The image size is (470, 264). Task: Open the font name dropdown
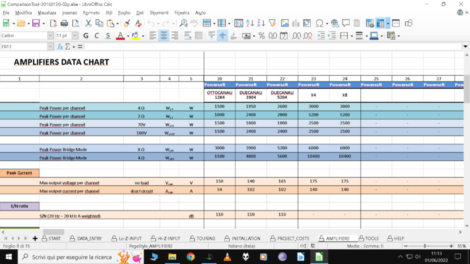[x=50, y=36]
